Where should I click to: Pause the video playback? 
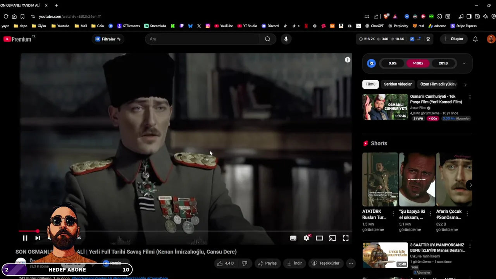coord(25,238)
